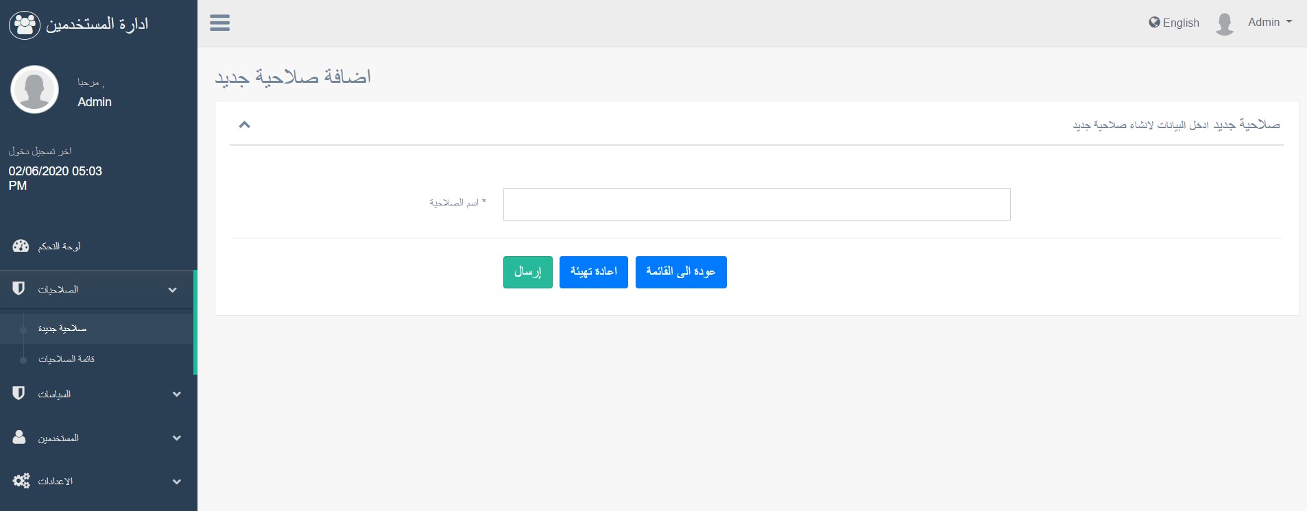Image resolution: width=1307 pixels, height=511 pixels.
Task: Click the hamburger menu icon
Action: pos(219,23)
